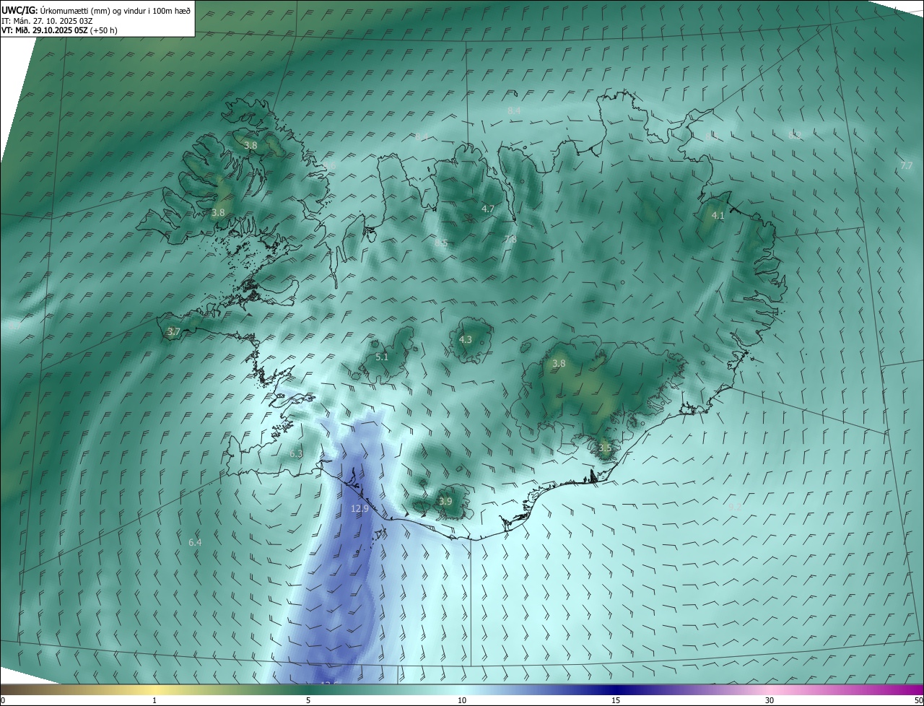Click the 3.8 value on Vatnajökull glacier
The height and width of the screenshot is (706, 924).
point(559,363)
